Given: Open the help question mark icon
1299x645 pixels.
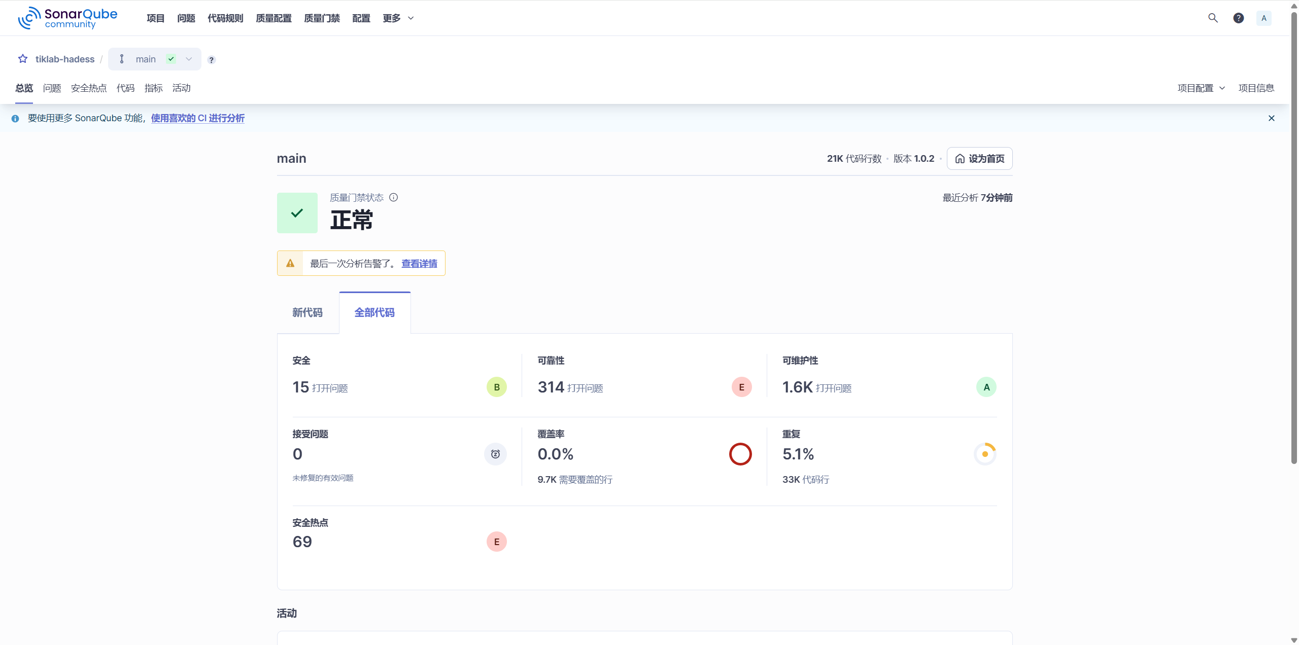Looking at the screenshot, I should click(1239, 18).
